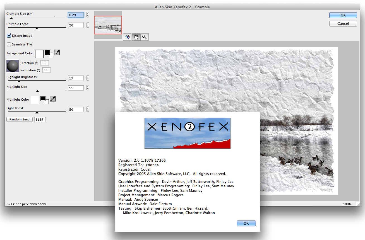Click the Crumple Size stepper arrows
The image size is (365, 240).
point(88,15)
